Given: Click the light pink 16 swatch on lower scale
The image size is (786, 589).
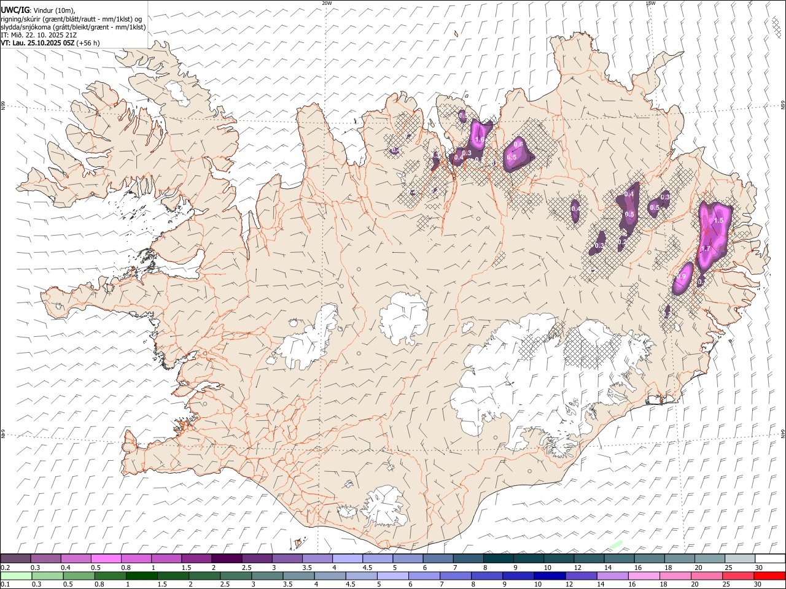Looking at the screenshot, I should 644,576.
